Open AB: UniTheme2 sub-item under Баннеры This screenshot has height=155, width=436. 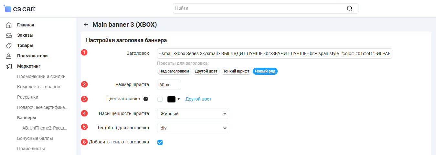coord(45,128)
